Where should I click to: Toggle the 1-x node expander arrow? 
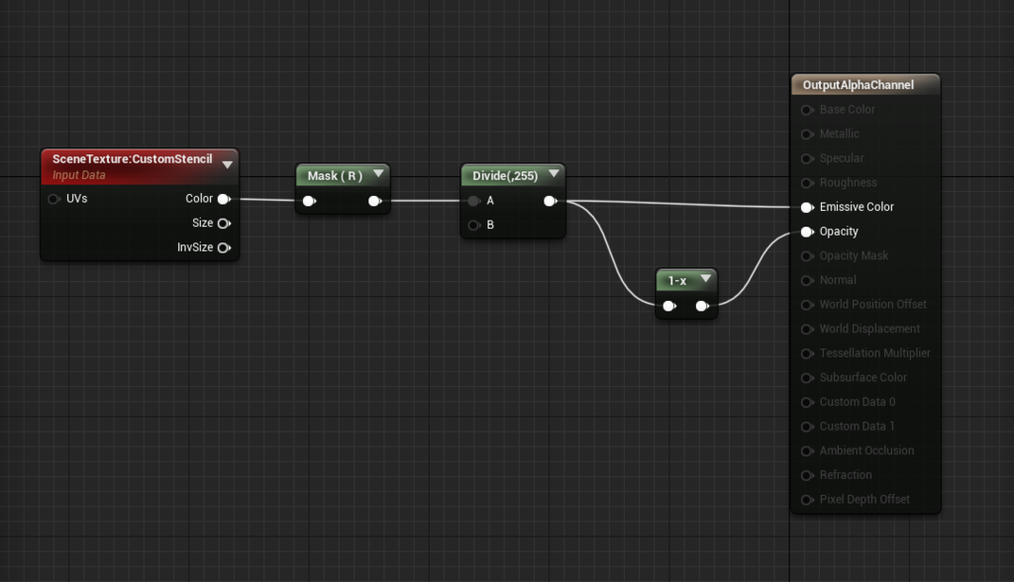pyautogui.click(x=705, y=278)
